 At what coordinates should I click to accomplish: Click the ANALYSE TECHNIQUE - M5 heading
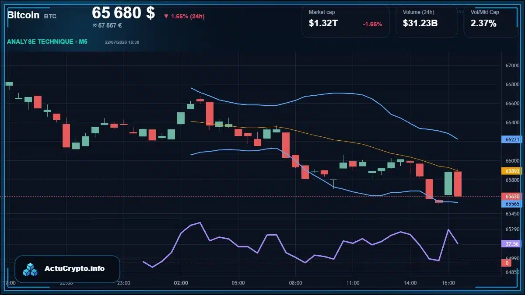(47, 42)
